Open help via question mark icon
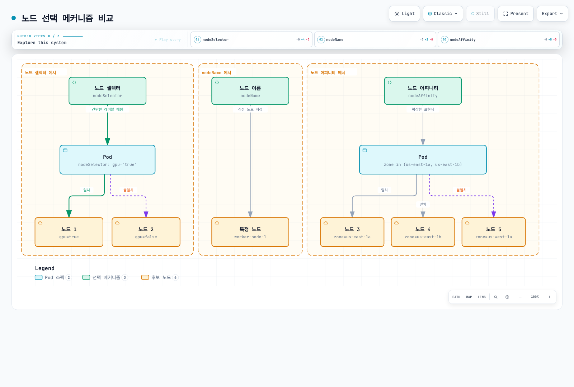This screenshot has height=387, width=574. coord(507,297)
